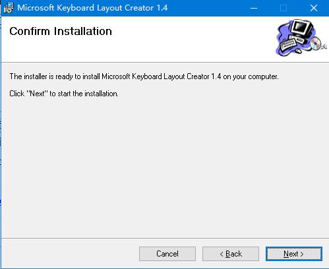Go to previous step with Back
Image resolution: width=329 pixels, height=269 pixels.
231,254
